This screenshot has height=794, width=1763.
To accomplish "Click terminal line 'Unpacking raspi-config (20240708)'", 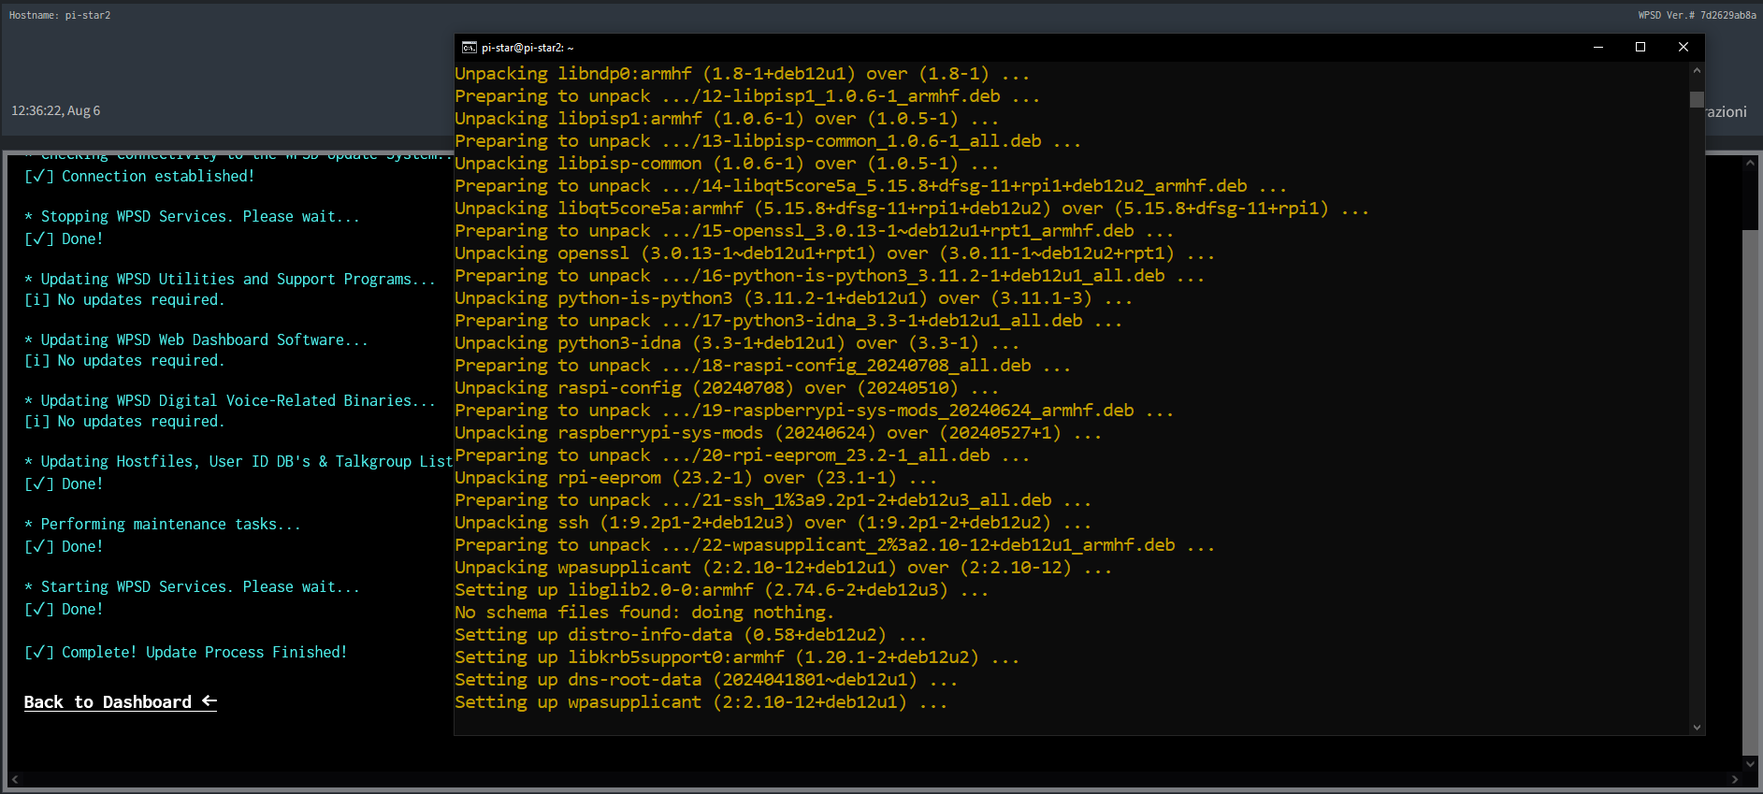I will tap(727, 388).
